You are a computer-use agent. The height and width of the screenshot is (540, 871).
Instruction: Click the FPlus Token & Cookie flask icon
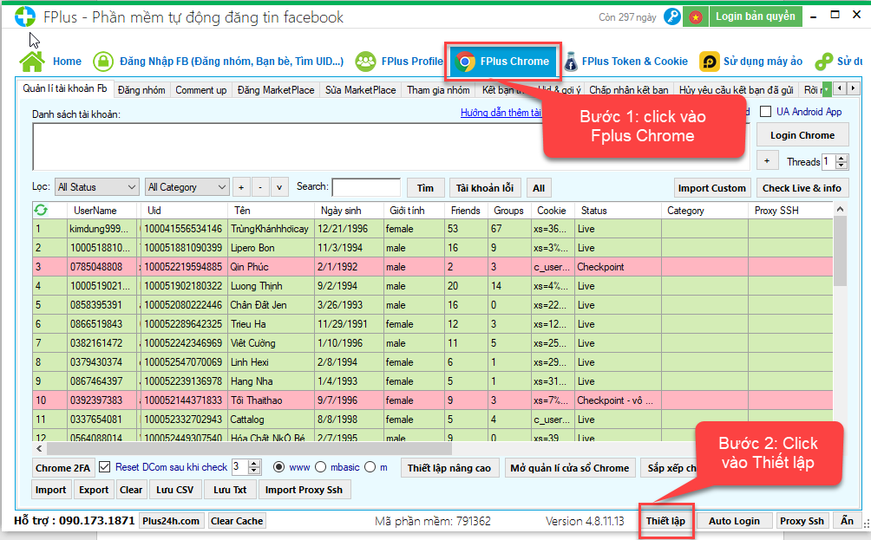[571, 62]
